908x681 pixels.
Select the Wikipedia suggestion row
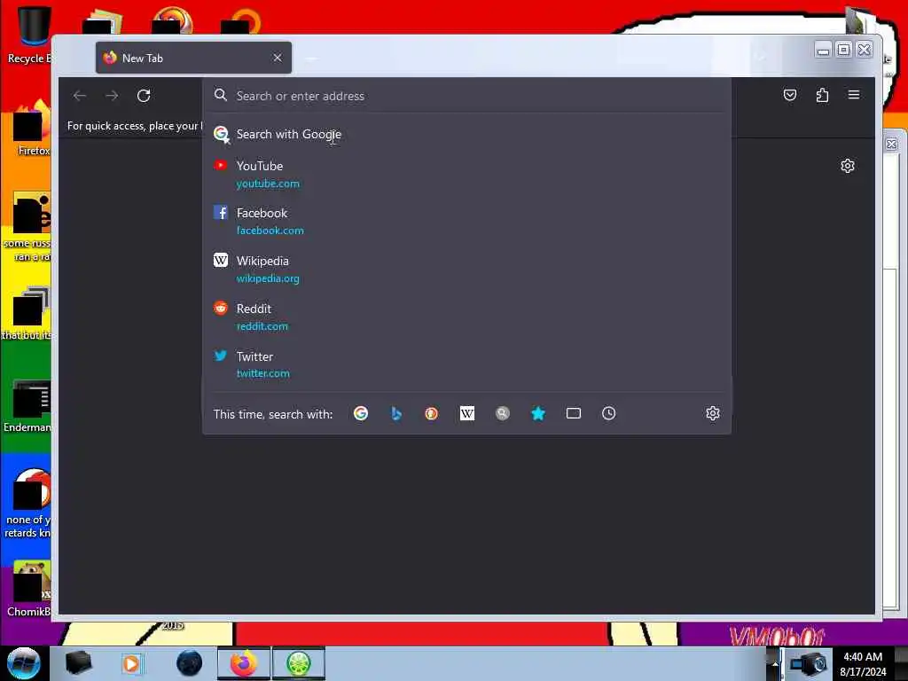coord(466,270)
